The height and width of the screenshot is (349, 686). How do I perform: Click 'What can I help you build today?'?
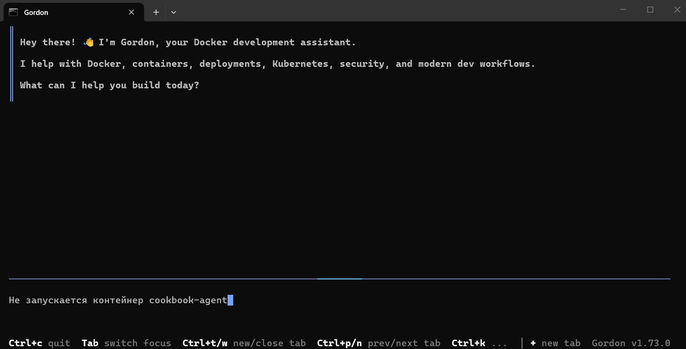(x=109, y=85)
